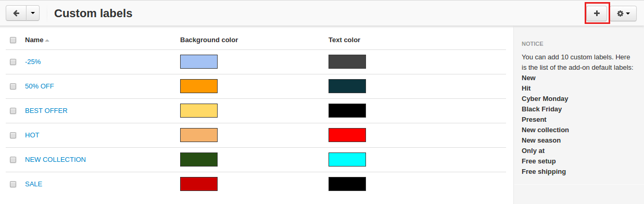Click yellow background swatch of BEST OFFER
The image size is (644, 204).
tap(199, 110)
